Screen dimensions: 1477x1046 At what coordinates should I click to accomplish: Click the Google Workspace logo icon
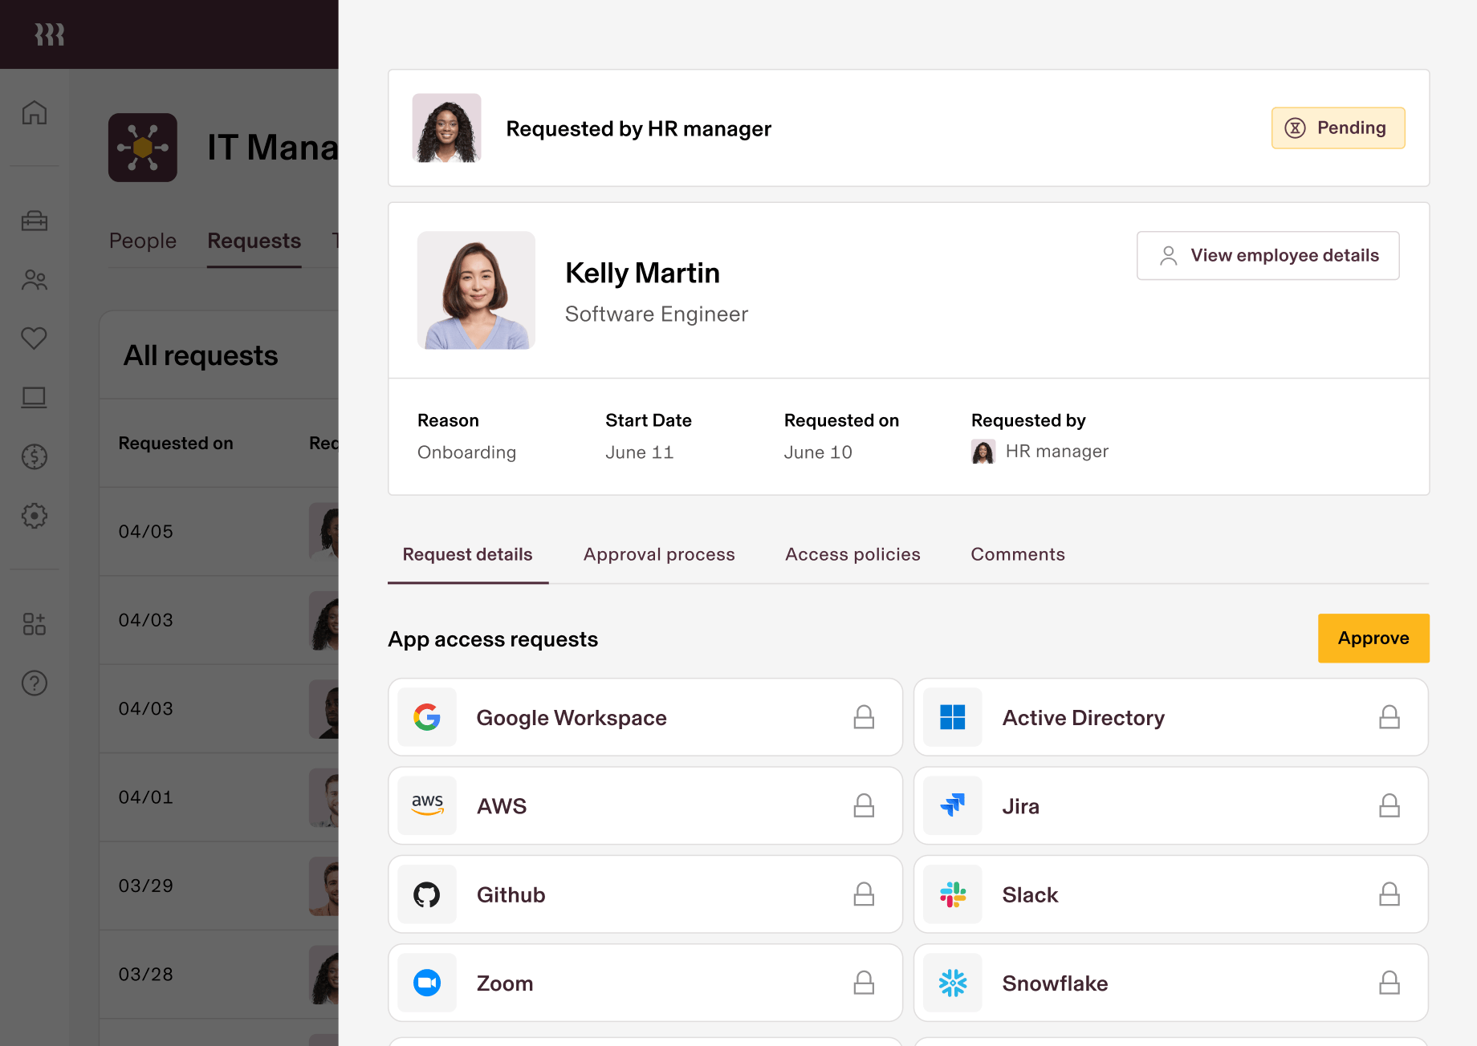pyautogui.click(x=427, y=717)
